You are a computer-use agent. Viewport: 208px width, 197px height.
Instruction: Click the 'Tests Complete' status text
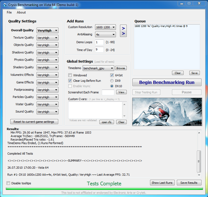(x=104, y=184)
